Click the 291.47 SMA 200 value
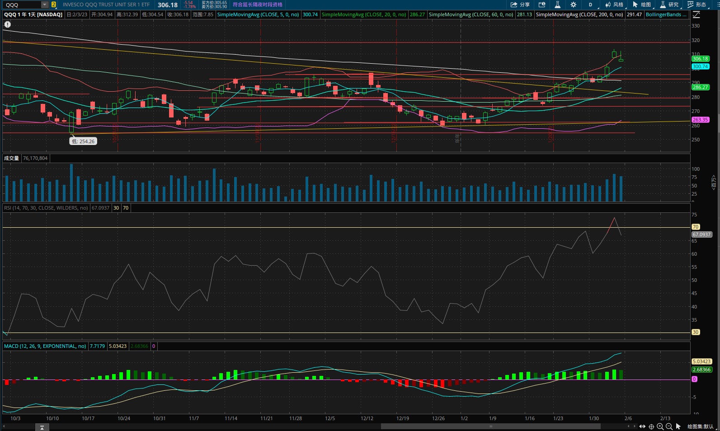This screenshot has height=431, width=720. point(634,14)
